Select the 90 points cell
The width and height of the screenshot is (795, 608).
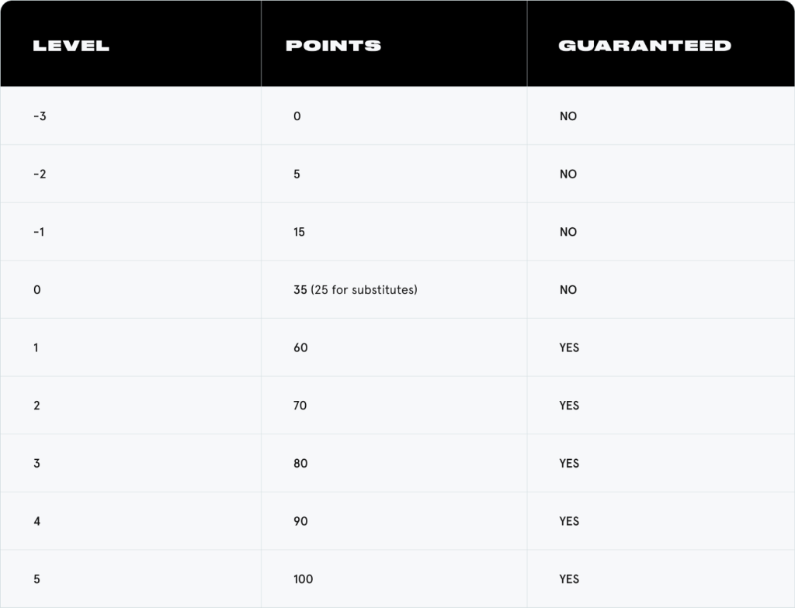click(300, 521)
